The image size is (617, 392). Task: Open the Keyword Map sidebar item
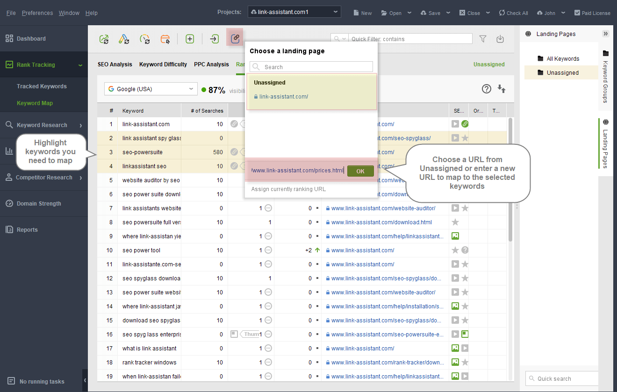click(x=35, y=103)
